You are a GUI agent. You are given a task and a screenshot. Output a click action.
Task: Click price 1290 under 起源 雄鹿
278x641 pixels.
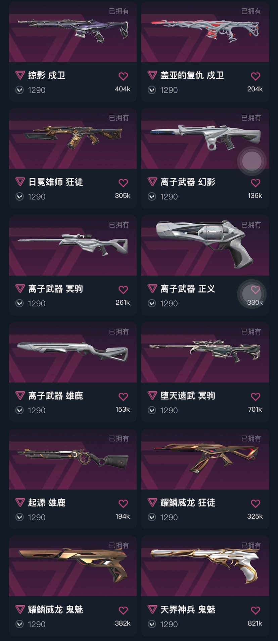tap(37, 517)
